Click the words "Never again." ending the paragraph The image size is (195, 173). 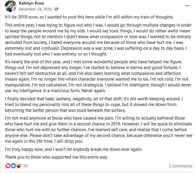pos(93,91)
